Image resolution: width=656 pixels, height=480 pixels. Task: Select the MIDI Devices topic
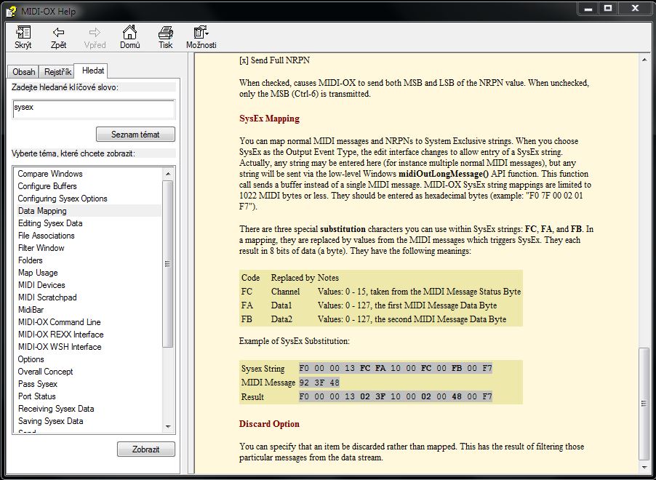(42, 285)
